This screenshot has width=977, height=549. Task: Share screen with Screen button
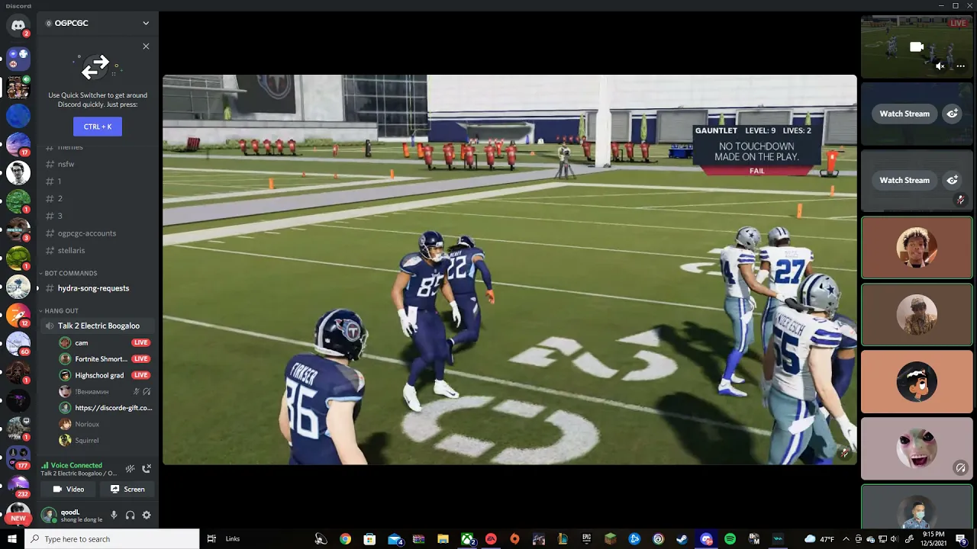127,489
